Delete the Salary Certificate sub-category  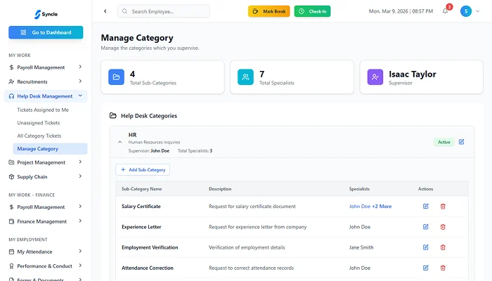click(443, 206)
